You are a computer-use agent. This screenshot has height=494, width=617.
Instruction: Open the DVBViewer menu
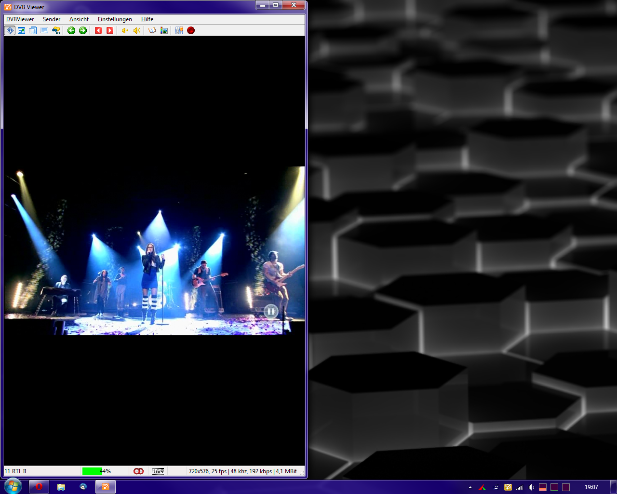click(20, 19)
